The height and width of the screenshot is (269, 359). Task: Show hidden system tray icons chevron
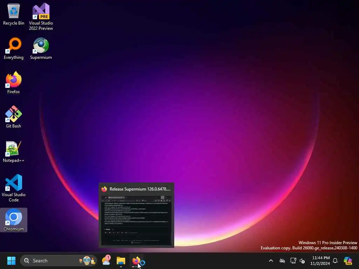coord(271,261)
